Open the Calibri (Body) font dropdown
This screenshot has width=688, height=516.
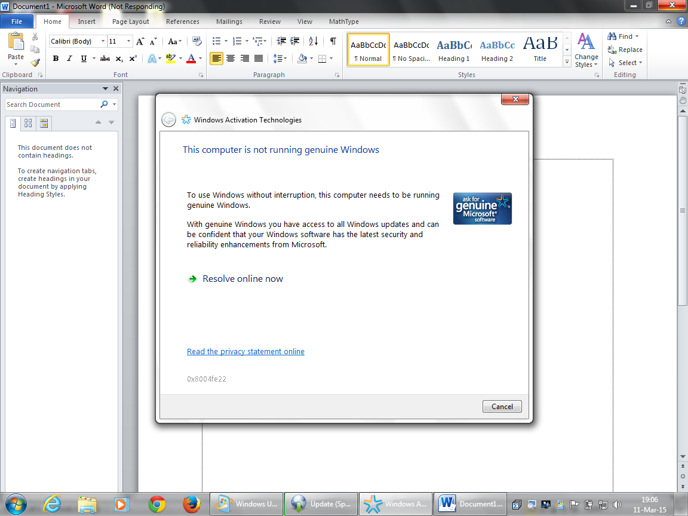103,41
